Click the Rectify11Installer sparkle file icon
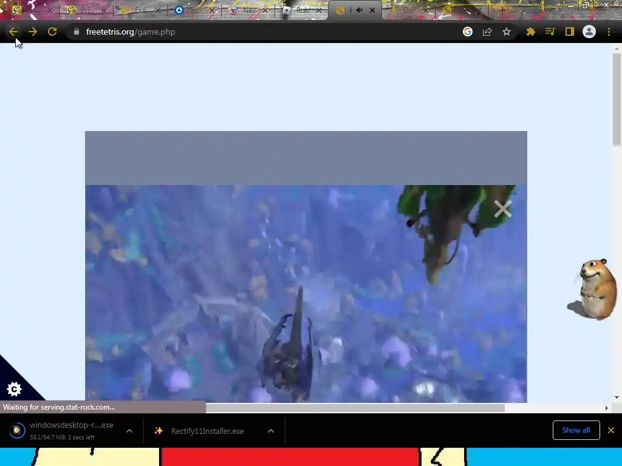 (159, 431)
